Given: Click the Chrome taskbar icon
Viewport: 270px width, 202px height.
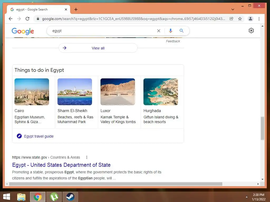Looking at the screenshot, I should coord(38,197).
